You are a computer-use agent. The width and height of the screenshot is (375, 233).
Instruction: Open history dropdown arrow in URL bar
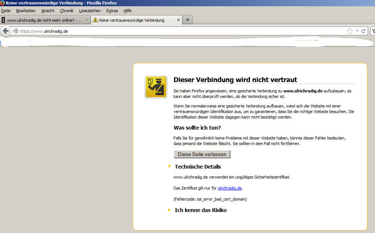[x=357, y=31]
